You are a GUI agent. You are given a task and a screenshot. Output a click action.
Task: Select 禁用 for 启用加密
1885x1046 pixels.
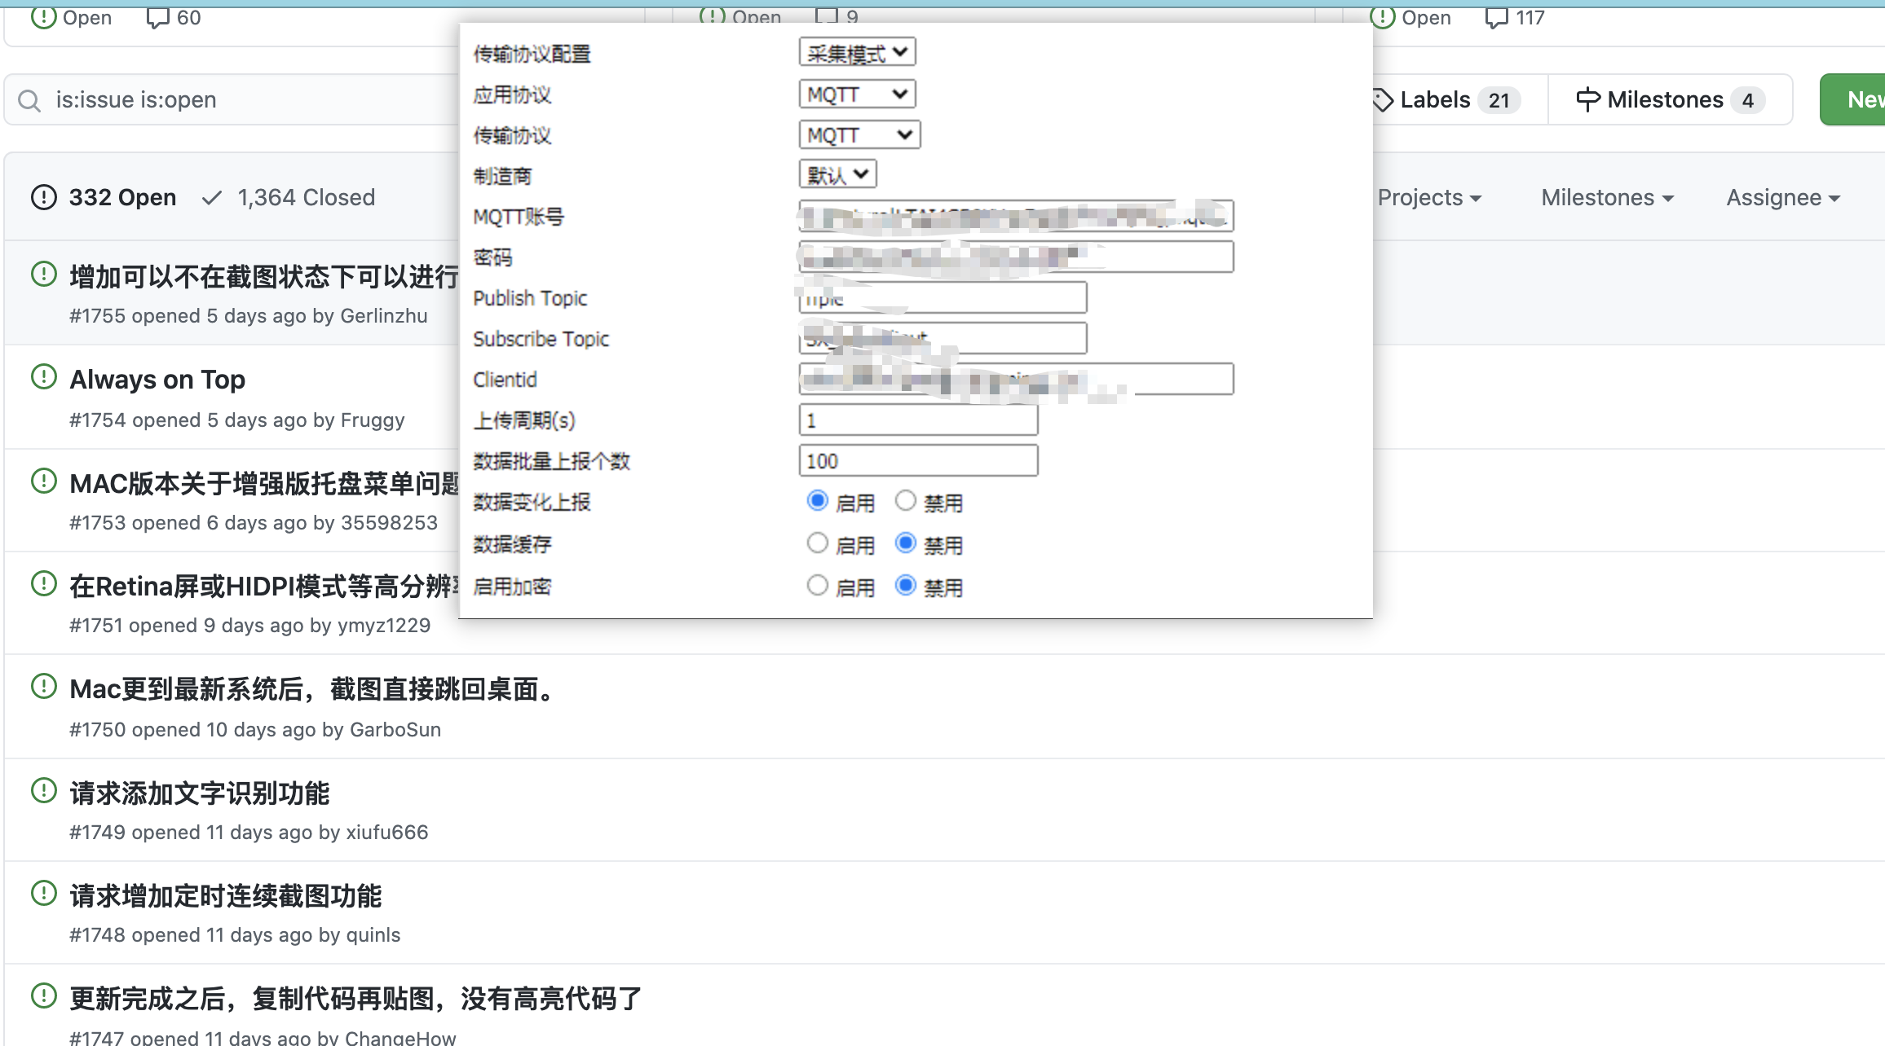coord(906,585)
